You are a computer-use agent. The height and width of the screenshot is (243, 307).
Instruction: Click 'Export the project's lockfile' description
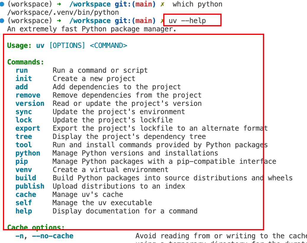click(x=160, y=128)
